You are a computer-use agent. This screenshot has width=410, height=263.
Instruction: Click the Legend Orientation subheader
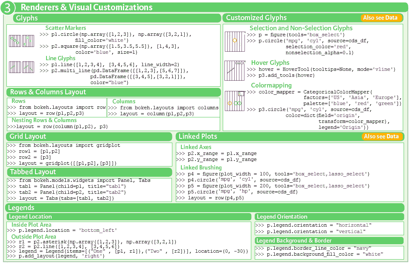(282, 217)
